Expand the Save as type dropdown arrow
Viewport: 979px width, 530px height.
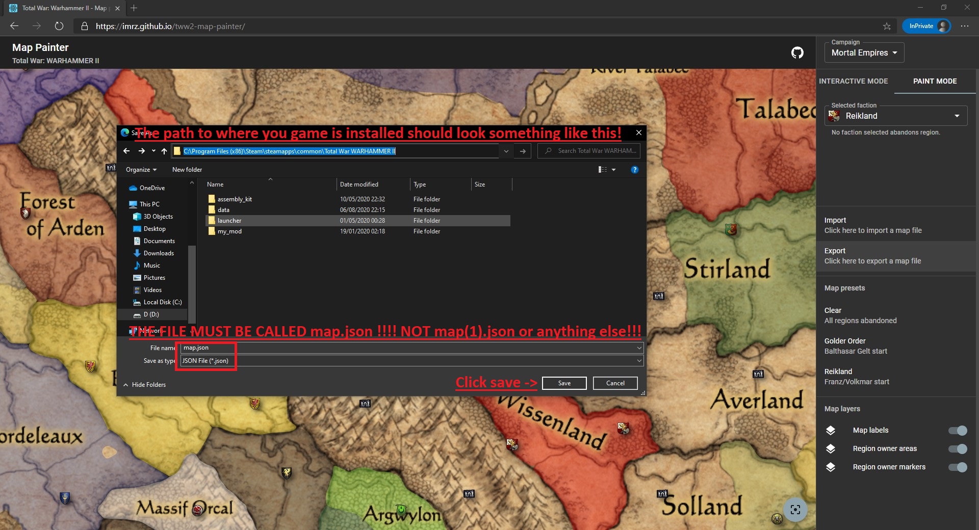click(x=639, y=361)
